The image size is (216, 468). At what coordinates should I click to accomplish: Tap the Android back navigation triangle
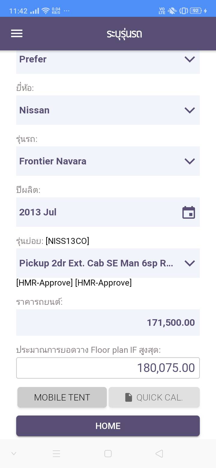point(159,454)
